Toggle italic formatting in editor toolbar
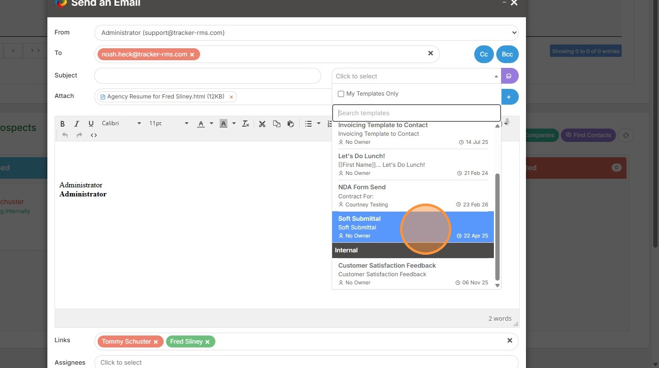659x368 pixels. [77, 124]
